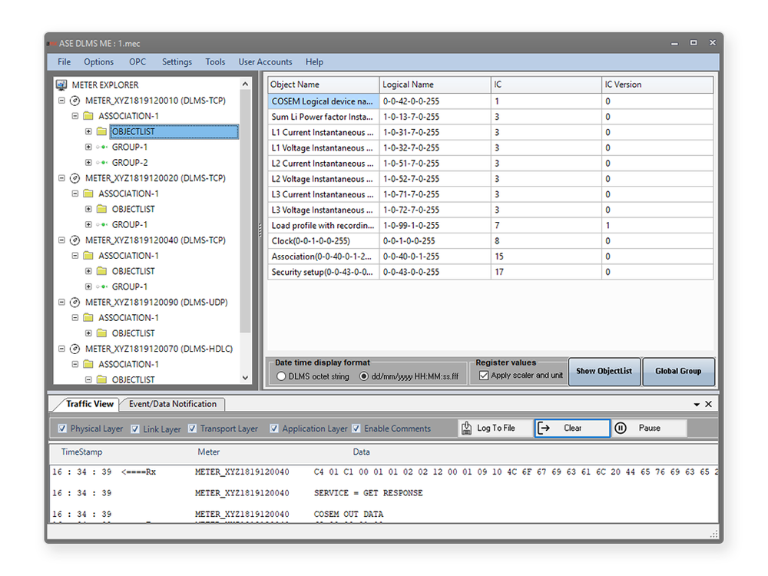Click the Global Group button
Viewport: 768px width, 576px height.
pyautogui.click(x=678, y=371)
